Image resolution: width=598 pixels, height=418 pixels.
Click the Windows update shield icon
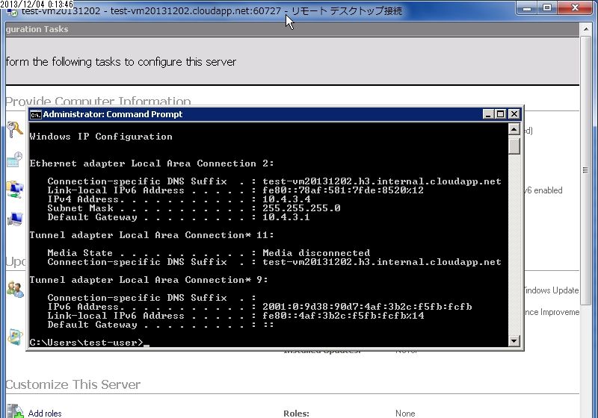(15, 337)
